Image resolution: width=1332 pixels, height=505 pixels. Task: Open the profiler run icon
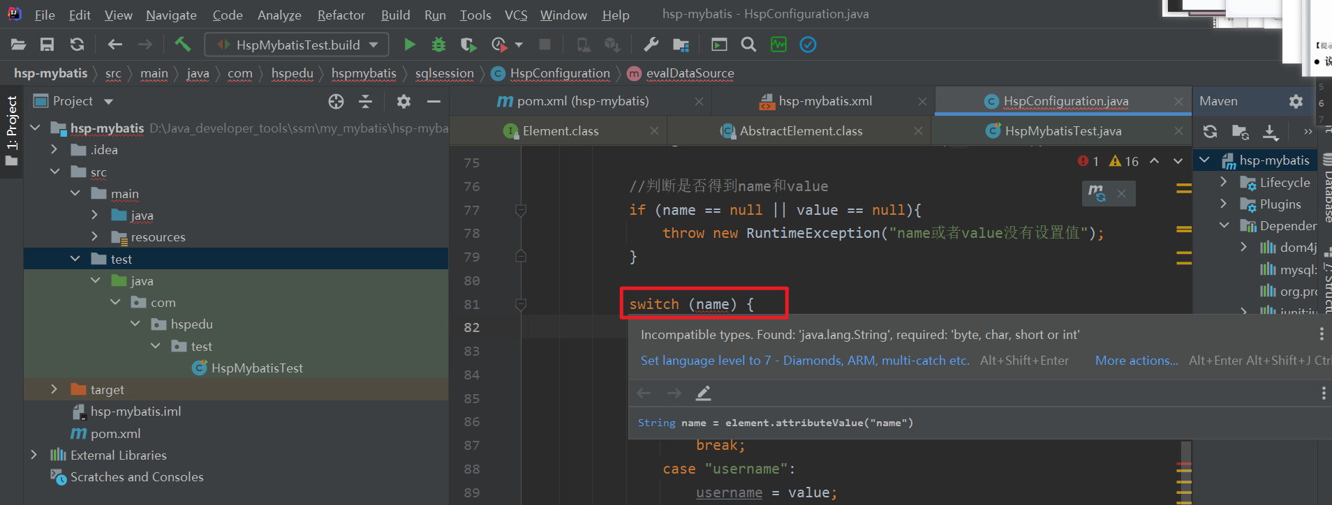click(498, 45)
